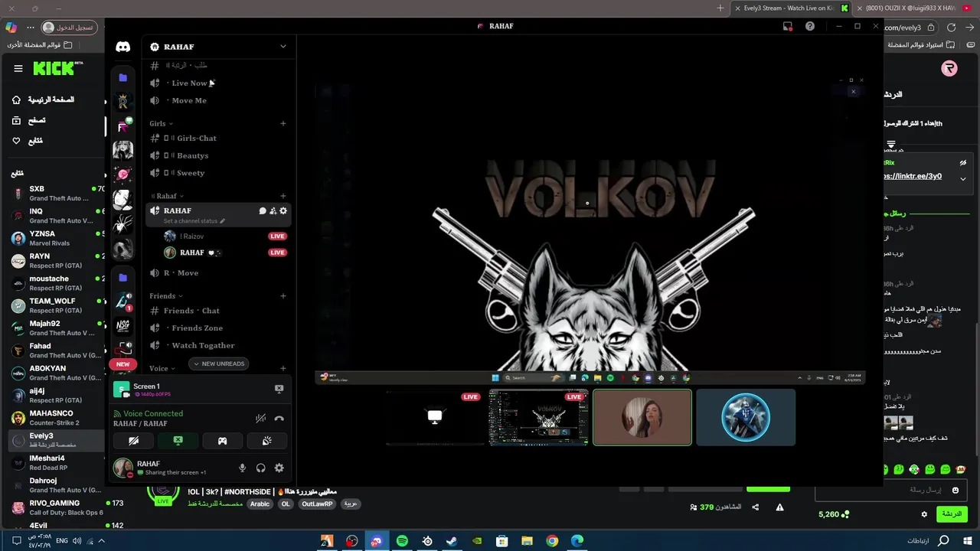The image size is (980, 551).
Task: Open the NSG server icon
Action: tap(122, 326)
